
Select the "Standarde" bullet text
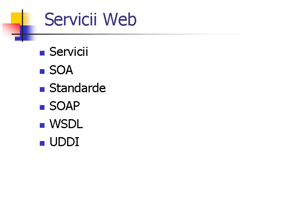(x=77, y=88)
